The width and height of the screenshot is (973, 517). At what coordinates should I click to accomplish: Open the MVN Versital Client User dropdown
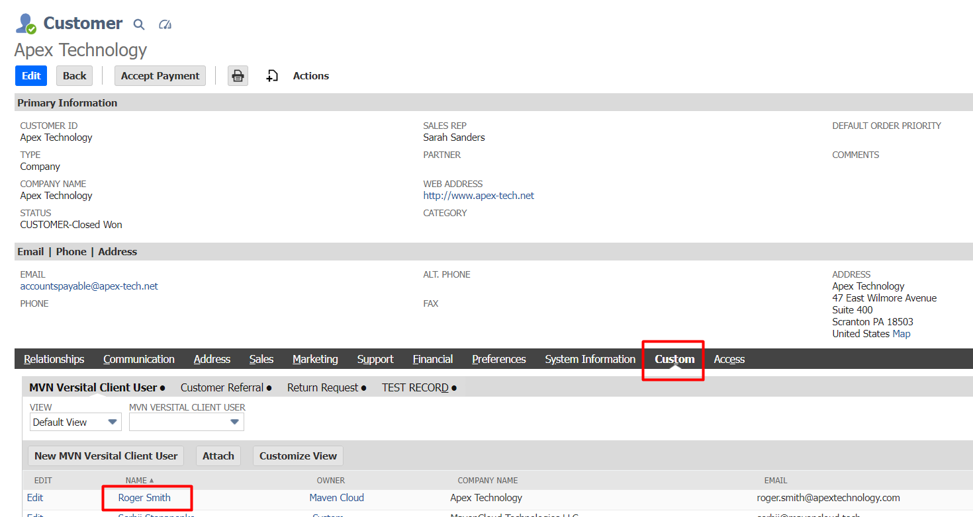[187, 422]
